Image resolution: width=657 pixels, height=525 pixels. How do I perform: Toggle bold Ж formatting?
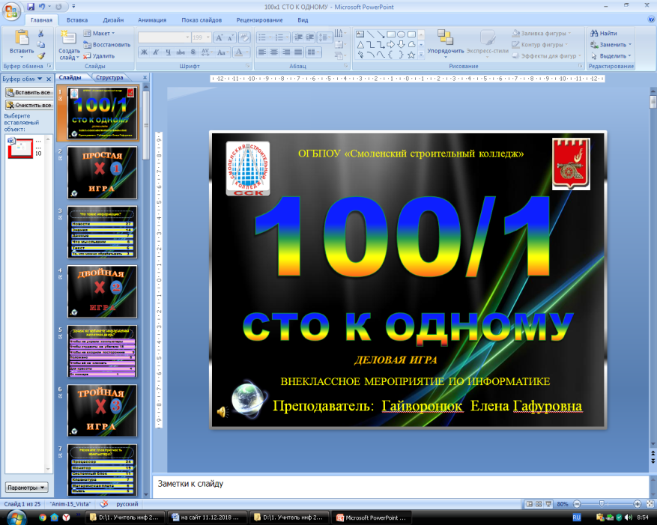pyautogui.click(x=145, y=52)
